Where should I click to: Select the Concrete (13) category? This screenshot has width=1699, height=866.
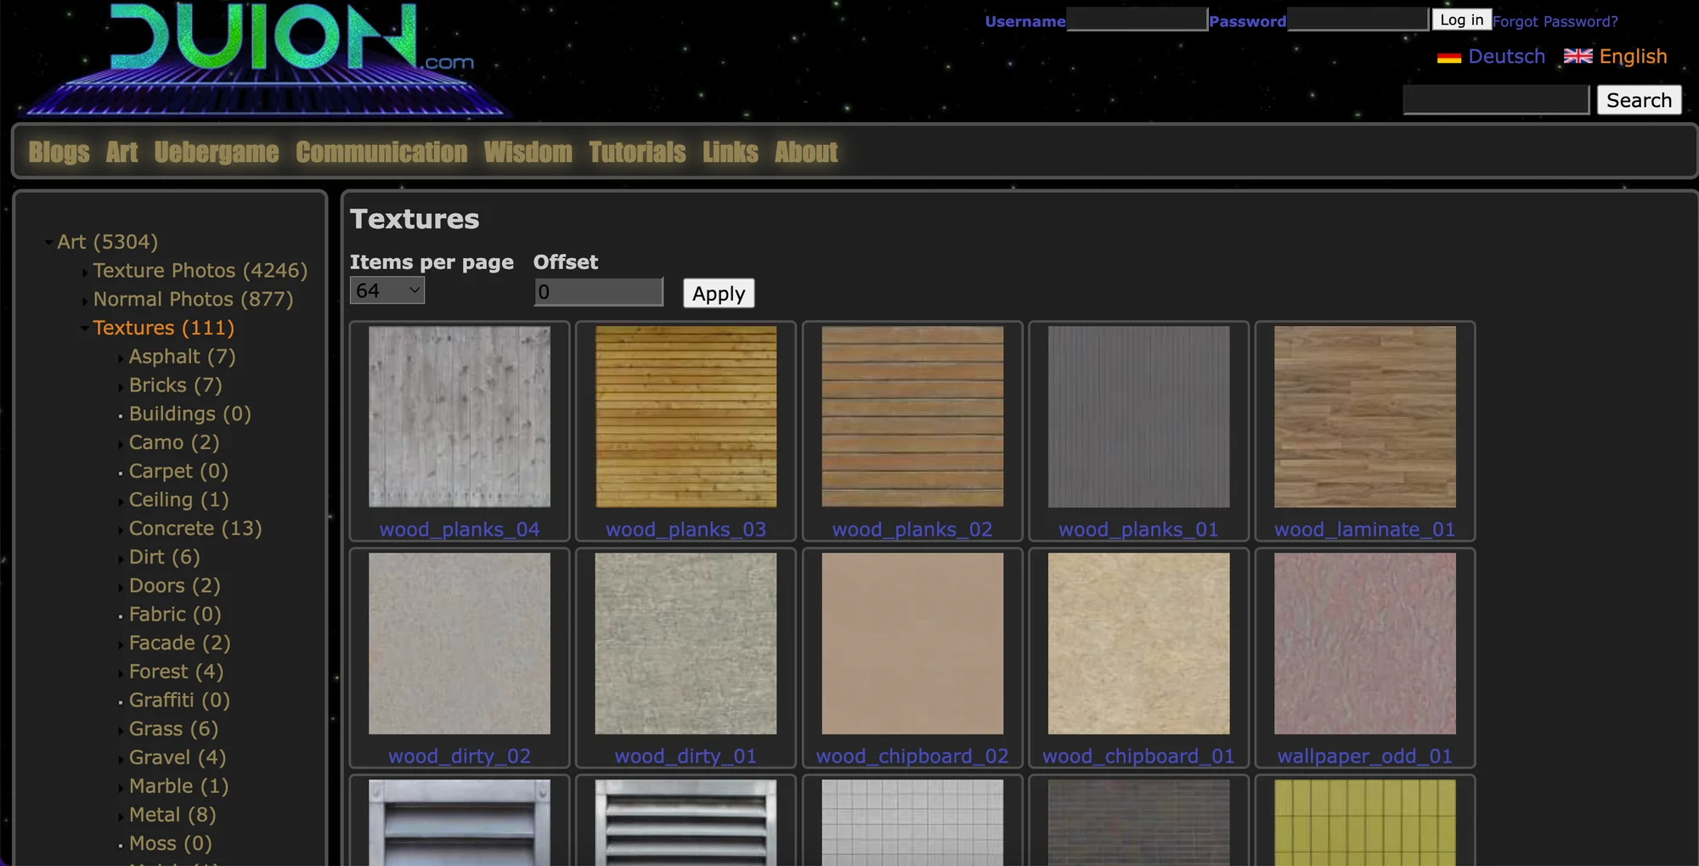coord(195,528)
